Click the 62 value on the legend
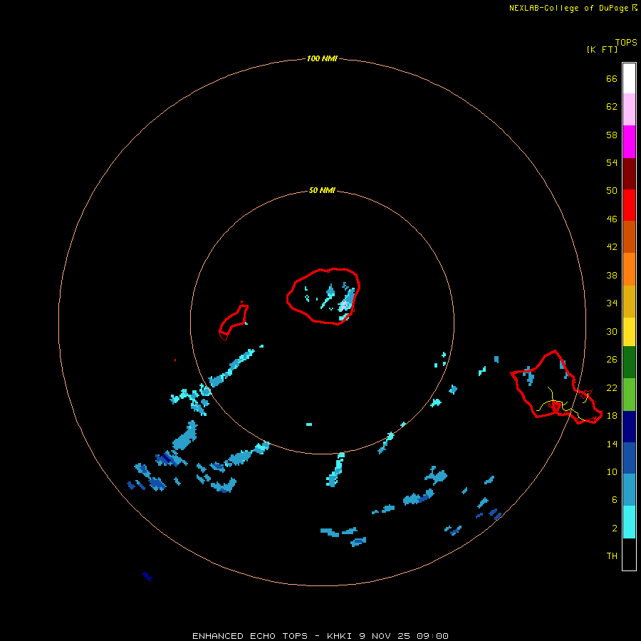 coord(612,107)
